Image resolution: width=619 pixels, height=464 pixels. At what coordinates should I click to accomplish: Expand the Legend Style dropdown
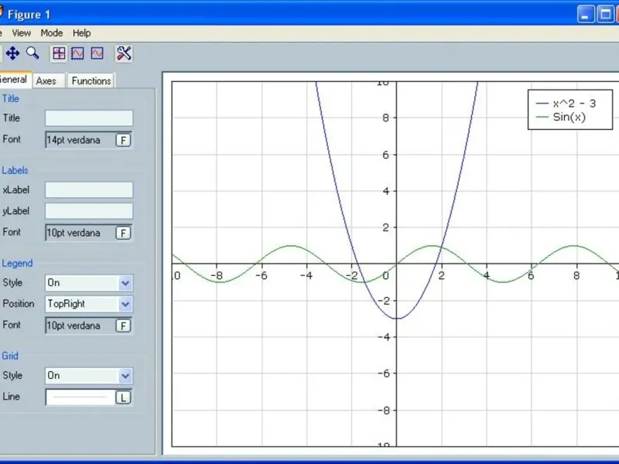pyautogui.click(x=125, y=283)
